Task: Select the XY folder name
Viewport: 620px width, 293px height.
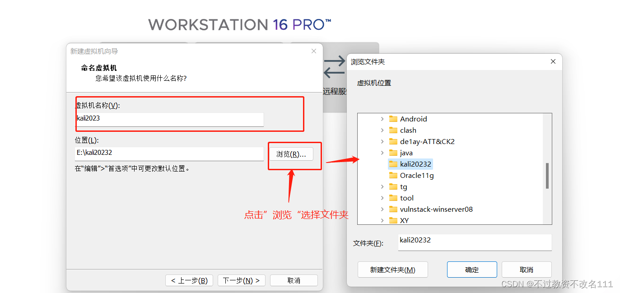Action: click(404, 220)
